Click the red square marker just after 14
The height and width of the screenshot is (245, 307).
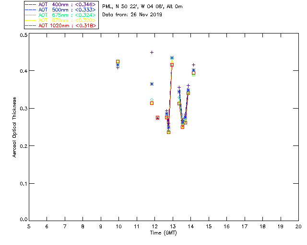click(193, 73)
